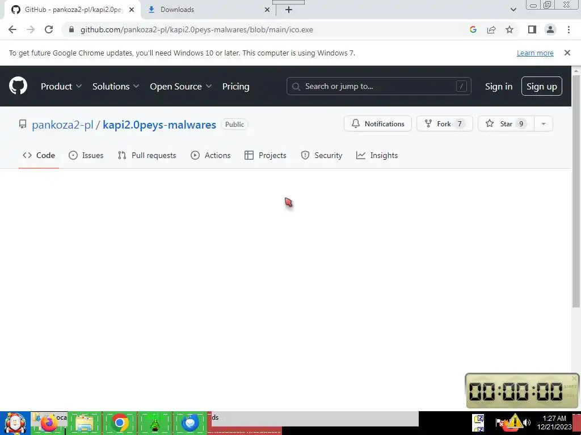Screen dimensions: 581x435
Task: Open the Santa Start button
Action: [x=15, y=423]
